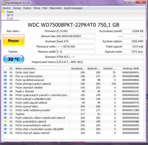Click status icon for Teplota row C2
This screenshot has height=145, width=148.
(5, 114)
